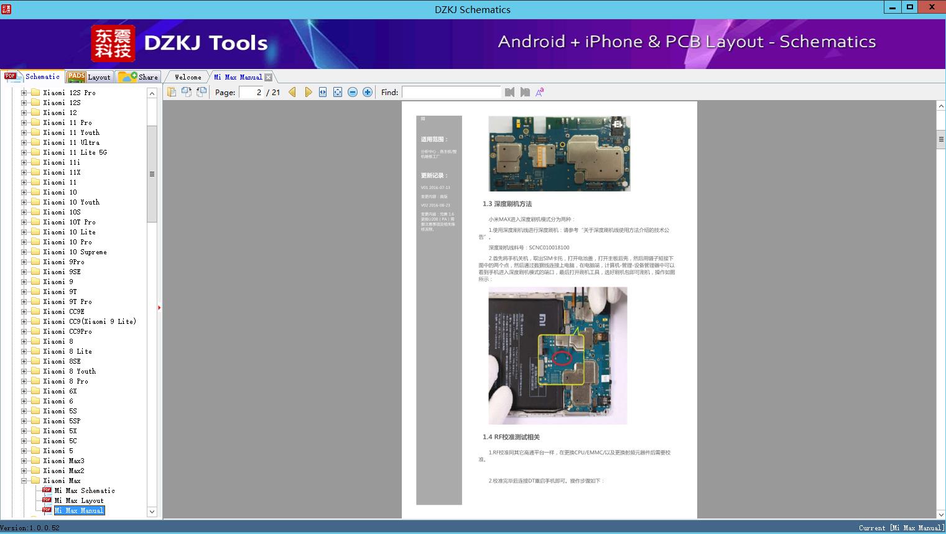Go to the next page arrow

[308, 92]
